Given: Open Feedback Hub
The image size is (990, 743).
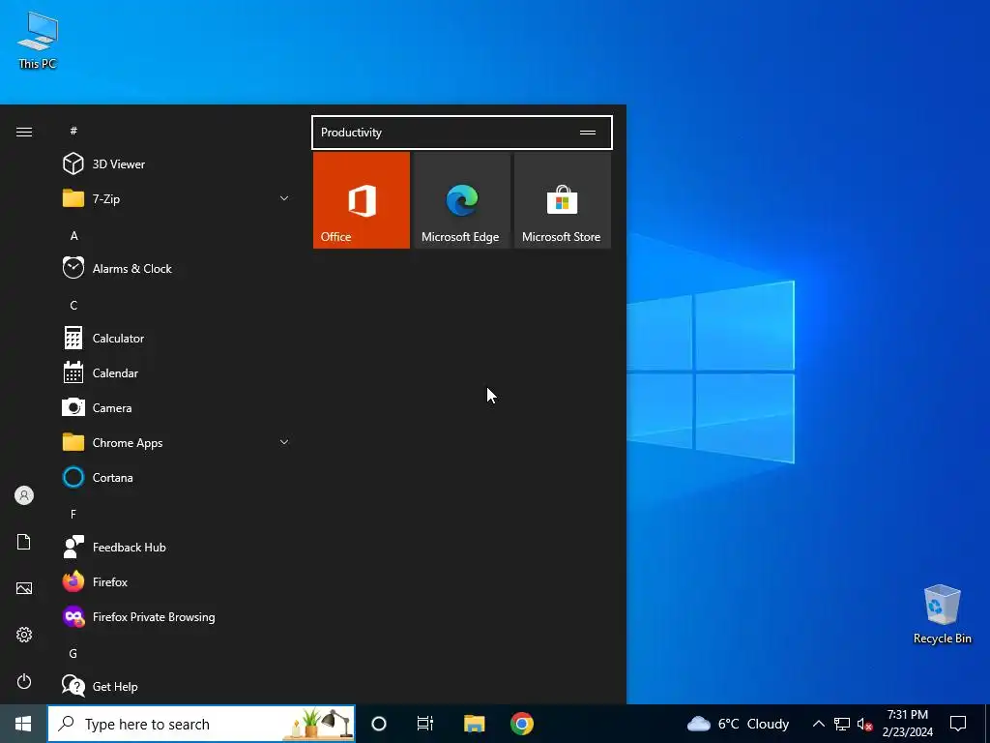Looking at the screenshot, I should tap(177, 548).
